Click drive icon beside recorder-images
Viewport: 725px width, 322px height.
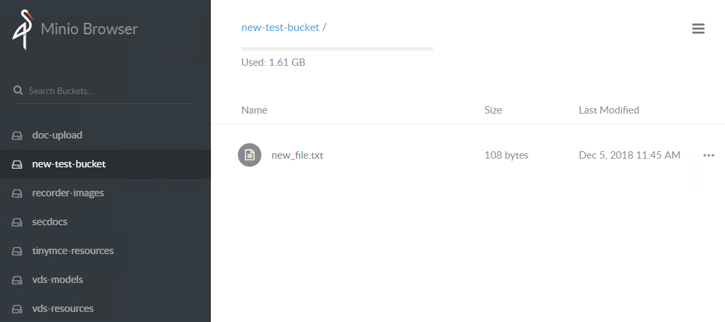tap(17, 194)
